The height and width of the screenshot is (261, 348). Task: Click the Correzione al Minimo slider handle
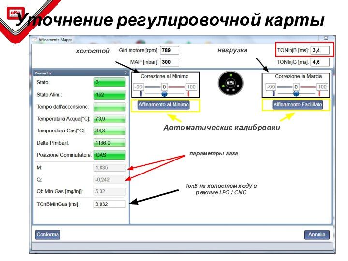point(164,94)
